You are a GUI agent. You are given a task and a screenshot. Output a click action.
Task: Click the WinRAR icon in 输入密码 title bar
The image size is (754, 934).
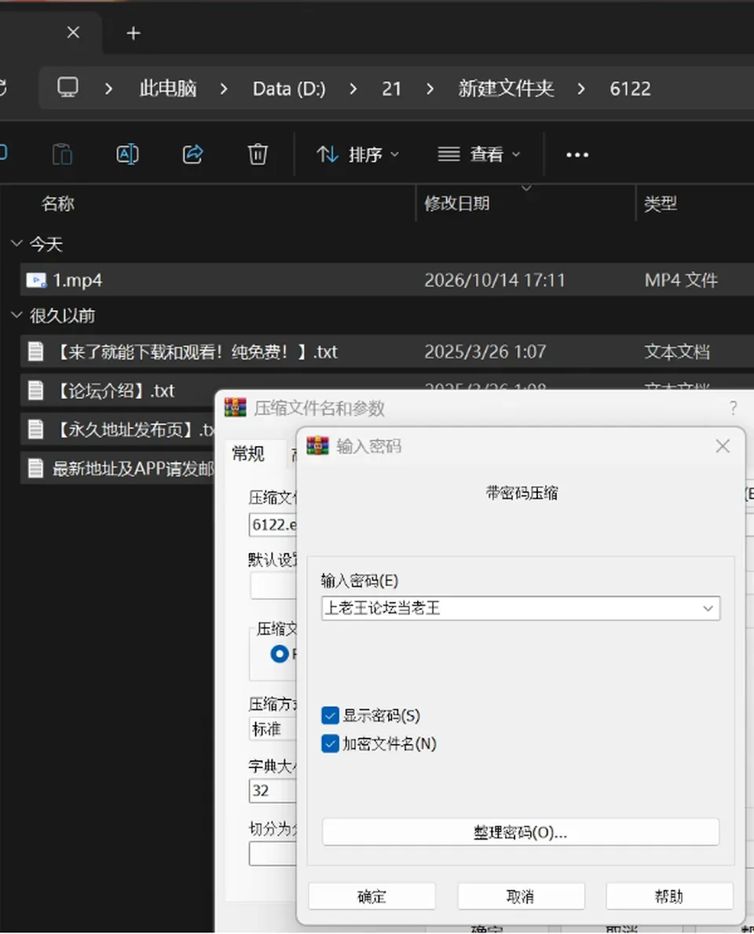pyautogui.click(x=317, y=445)
